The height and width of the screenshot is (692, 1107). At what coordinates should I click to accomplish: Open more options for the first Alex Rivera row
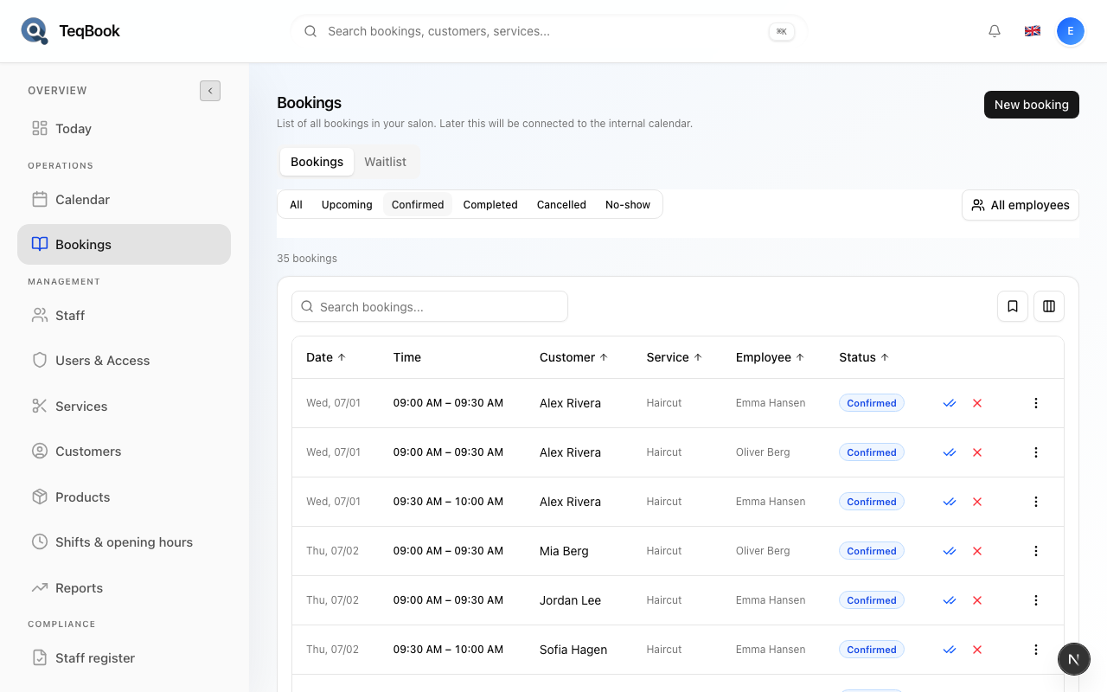pyautogui.click(x=1036, y=403)
